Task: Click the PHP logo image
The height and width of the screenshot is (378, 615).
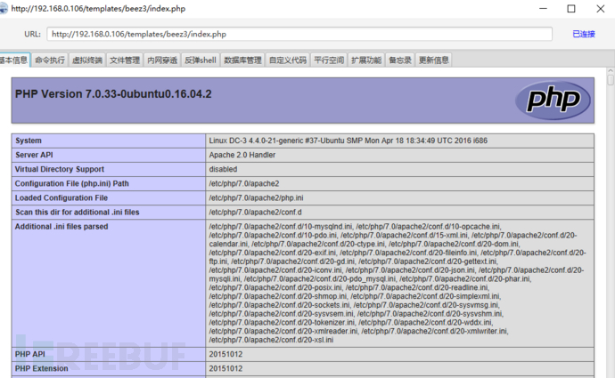Action: tap(553, 101)
